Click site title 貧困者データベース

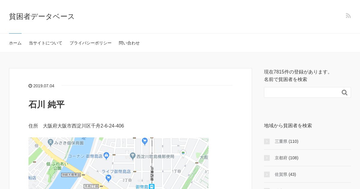[42, 16]
